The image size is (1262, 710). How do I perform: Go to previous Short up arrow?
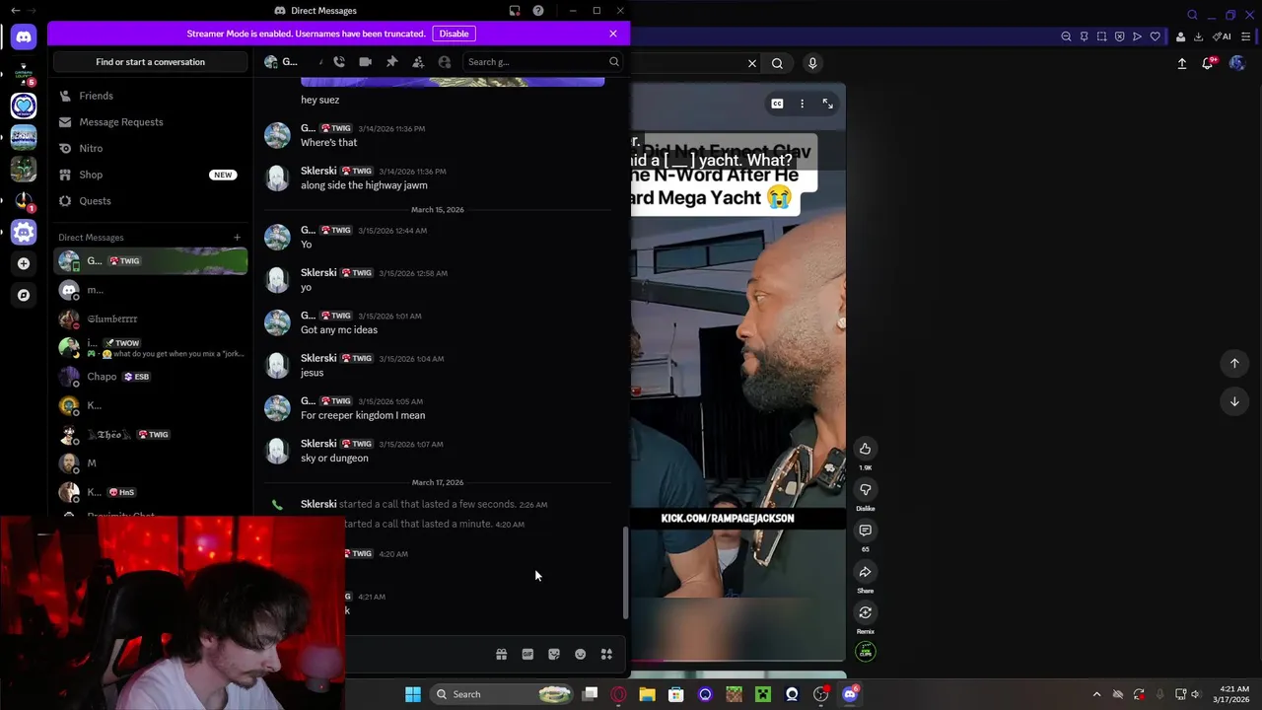[1234, 363]
